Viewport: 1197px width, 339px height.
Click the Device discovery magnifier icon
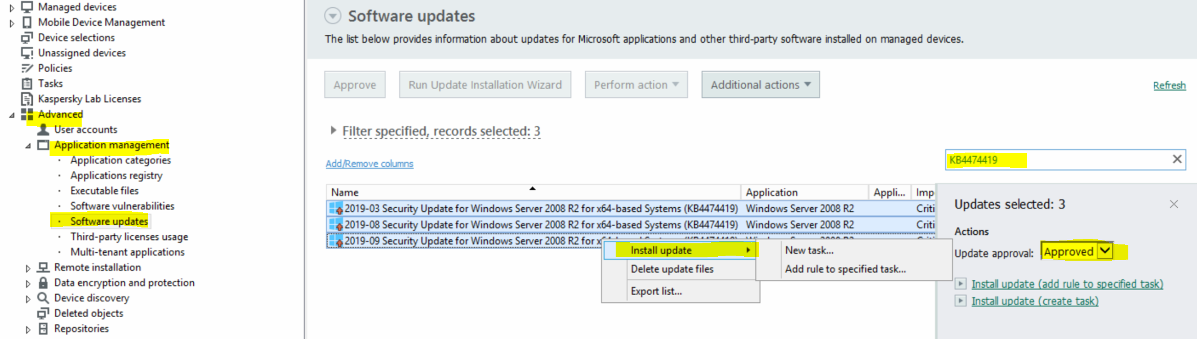coord(43,298)
